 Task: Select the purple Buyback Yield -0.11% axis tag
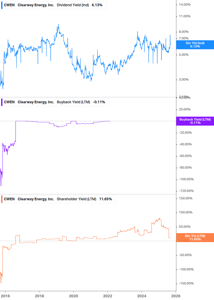click(195, 121)
